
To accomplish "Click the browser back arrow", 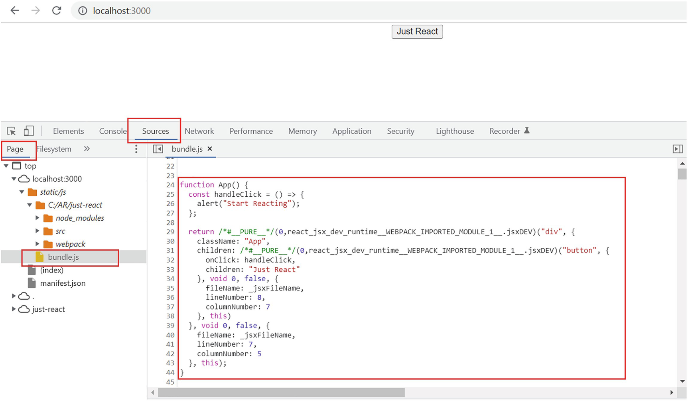I will (15, 11).
